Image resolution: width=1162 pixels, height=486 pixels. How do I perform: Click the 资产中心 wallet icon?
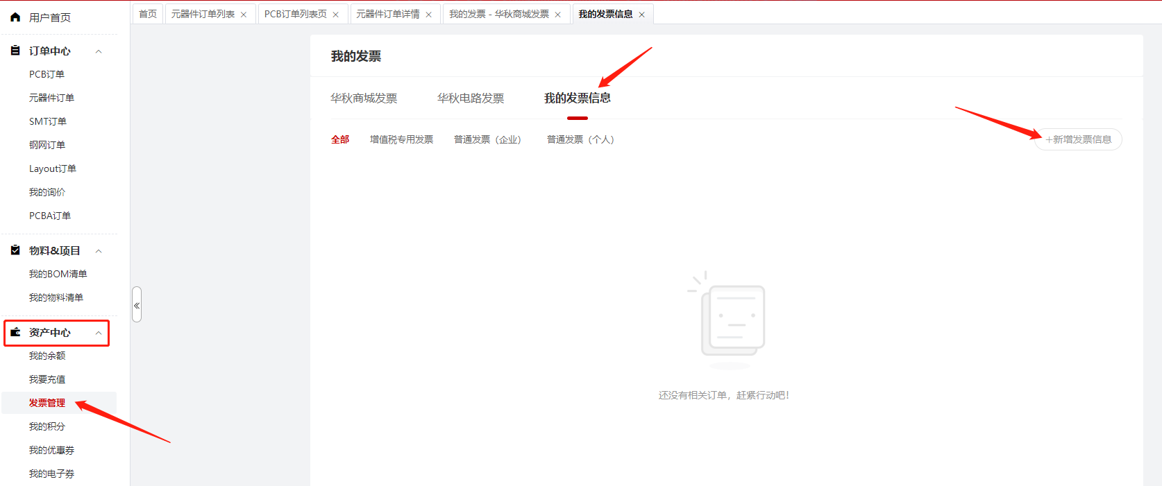15,332
